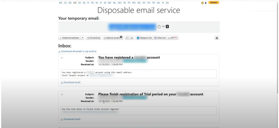Screen dimensions: 279x128
Task: Open the Telegram bot
Action: click(x=144, y=38)
